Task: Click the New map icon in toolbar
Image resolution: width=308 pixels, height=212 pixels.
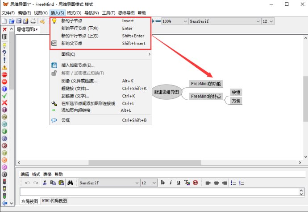Action: coord(4,21)
